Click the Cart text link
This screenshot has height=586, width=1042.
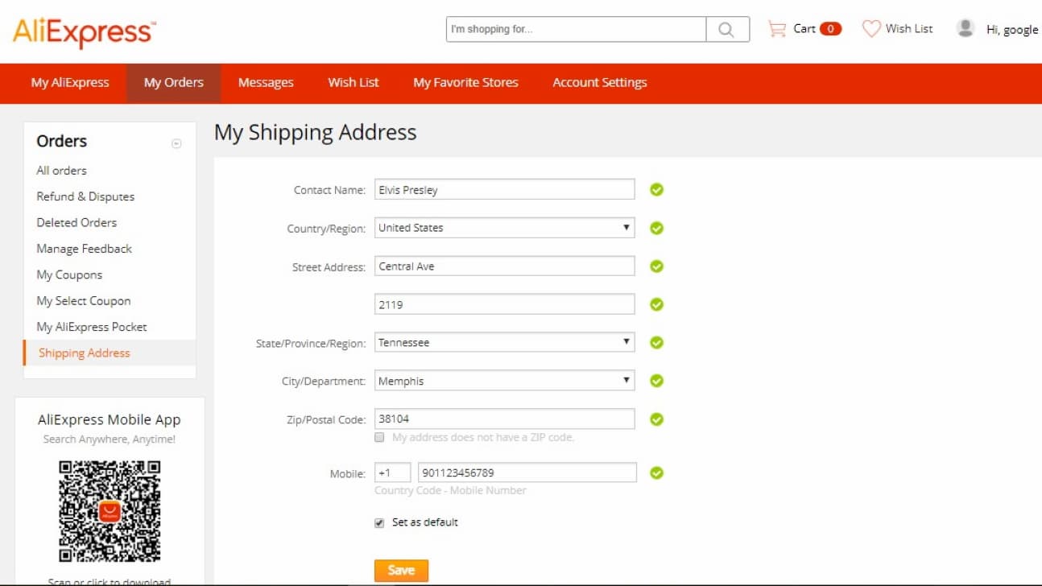tap(804, 28)
